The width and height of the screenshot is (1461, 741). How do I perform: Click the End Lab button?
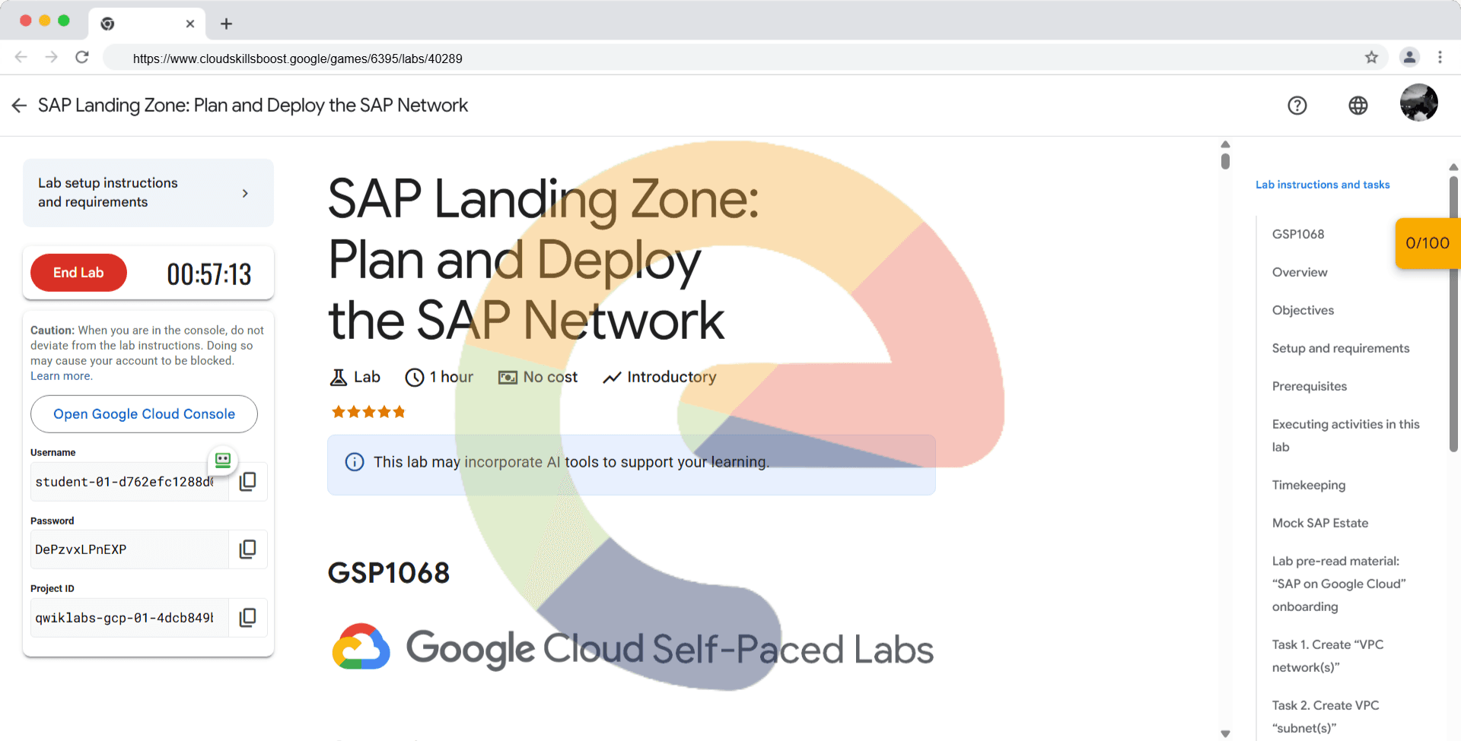(78, 273)
